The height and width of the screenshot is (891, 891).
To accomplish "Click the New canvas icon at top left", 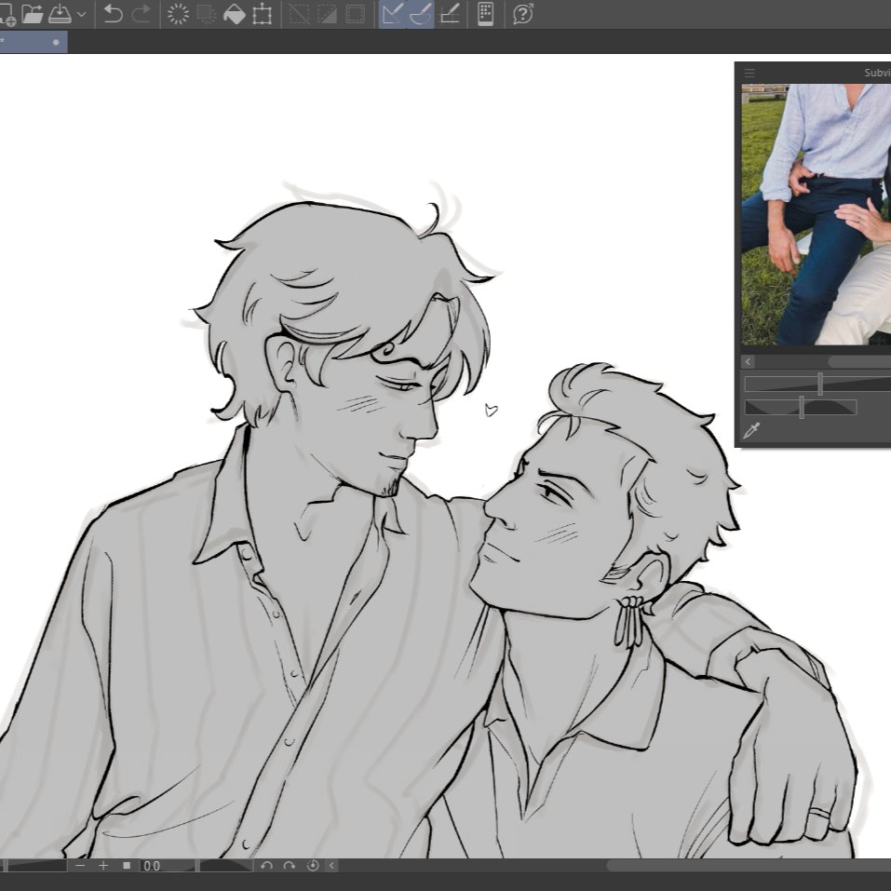I will [x=7, y=14].
